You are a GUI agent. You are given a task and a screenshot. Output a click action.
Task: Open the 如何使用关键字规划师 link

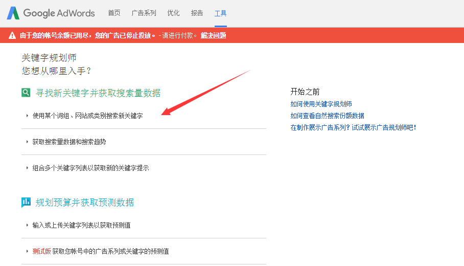(x=321, y=104)
